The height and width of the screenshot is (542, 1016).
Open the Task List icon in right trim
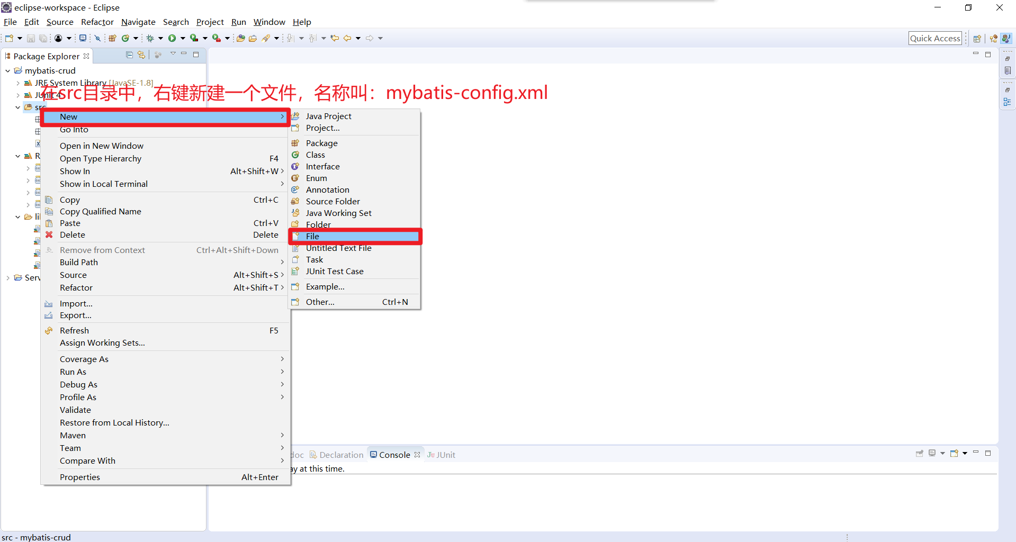1008,70
